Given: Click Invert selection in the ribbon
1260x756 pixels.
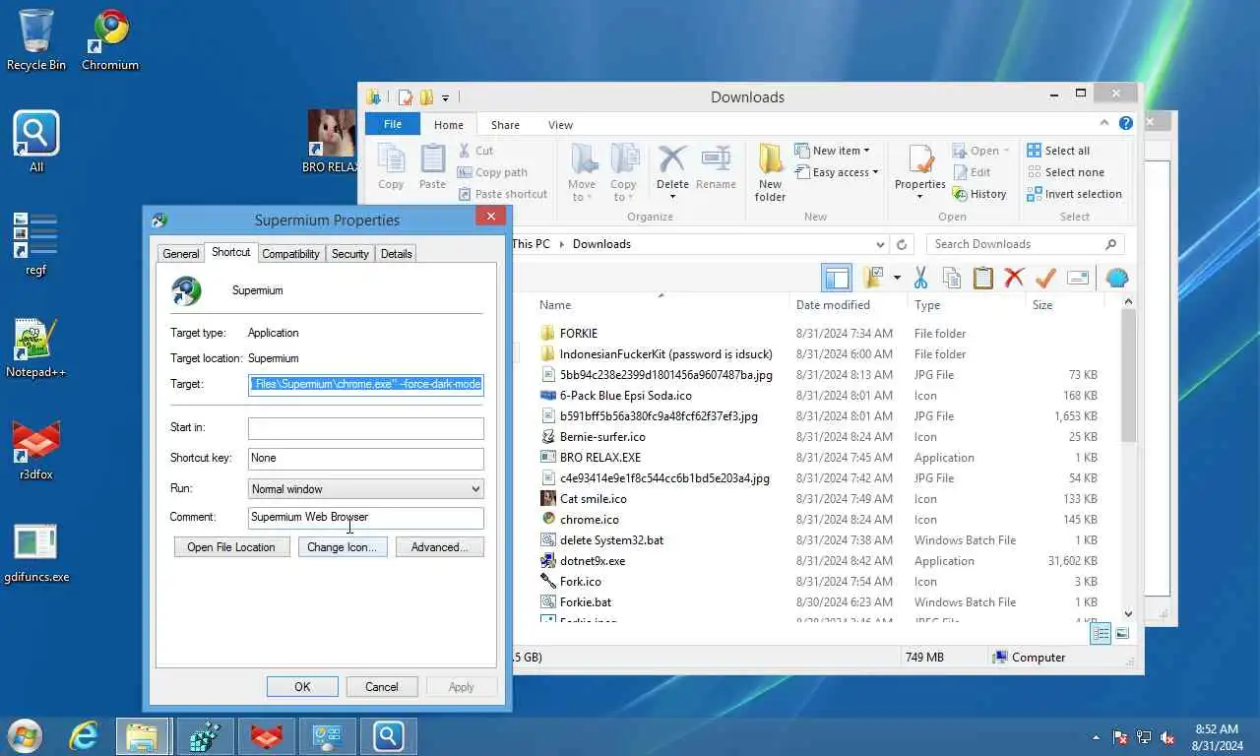Looking at the screenshot, I should [x=1074, y=194].
